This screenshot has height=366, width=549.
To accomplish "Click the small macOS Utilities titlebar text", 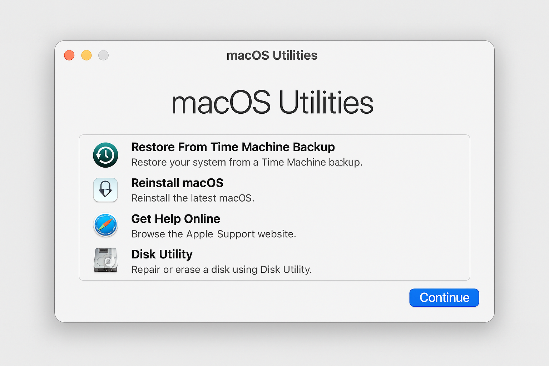I will (272, 55).
